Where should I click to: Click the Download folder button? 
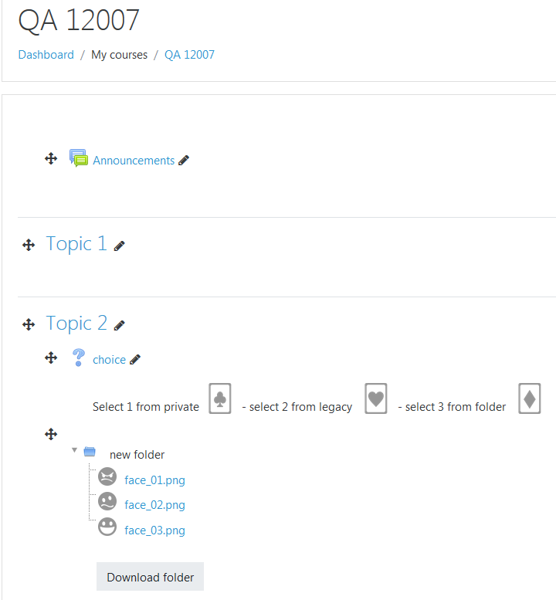pyautogui.click(x=150, y=577)
